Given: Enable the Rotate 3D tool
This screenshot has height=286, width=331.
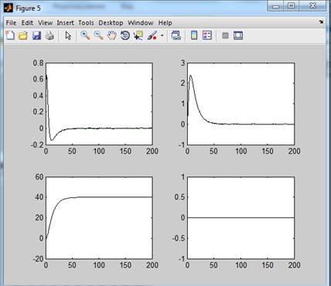Looking at the screenshot, I should click(x=125, y=36).
